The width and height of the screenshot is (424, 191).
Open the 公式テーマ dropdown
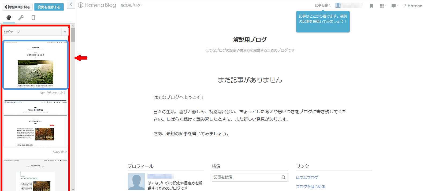tap(35, 32)
